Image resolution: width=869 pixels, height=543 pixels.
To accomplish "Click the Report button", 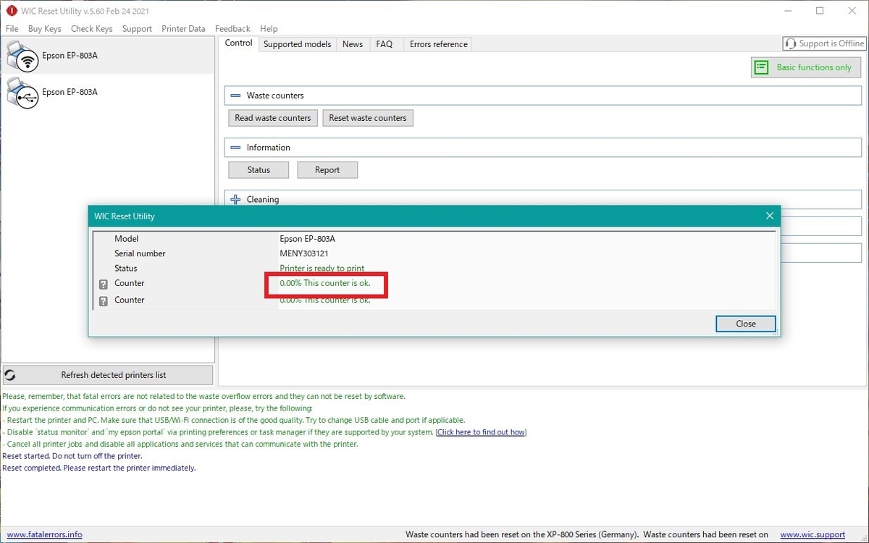I will point(327,170).
